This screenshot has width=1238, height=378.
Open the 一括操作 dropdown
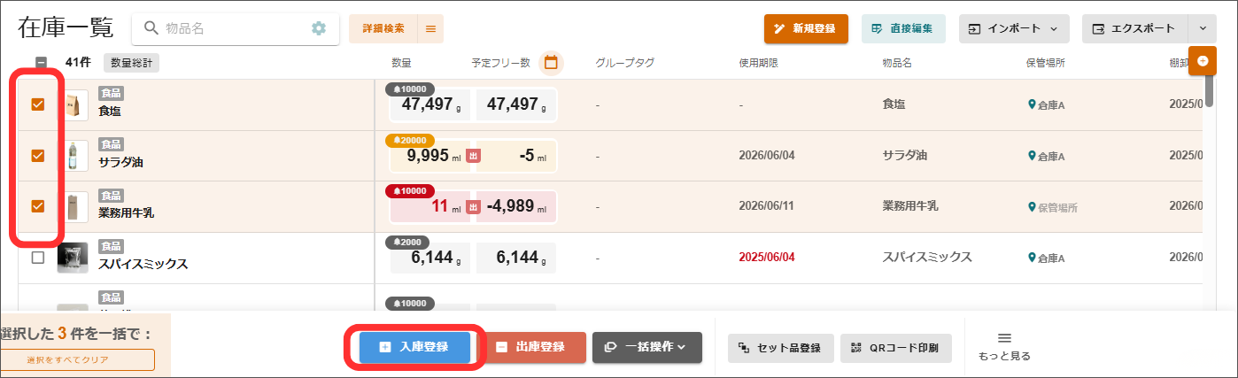[647, 347]
